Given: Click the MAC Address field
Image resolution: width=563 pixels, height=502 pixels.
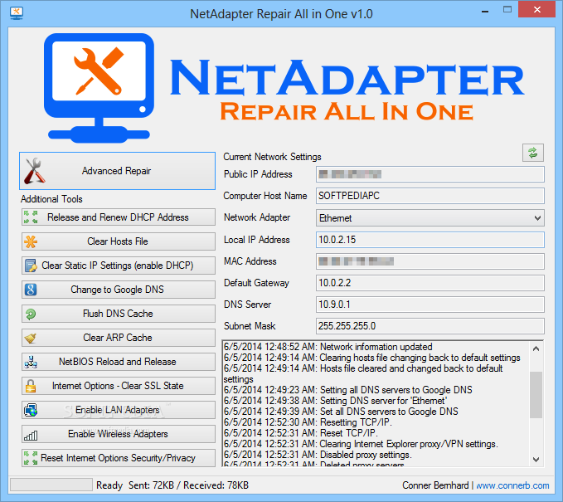Looking at the screenshot, I should click(x=430, y=261).
